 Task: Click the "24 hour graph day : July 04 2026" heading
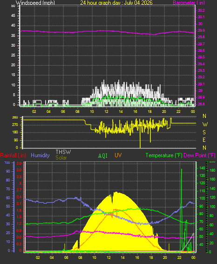pyautogui.click(x=116, y=2)
